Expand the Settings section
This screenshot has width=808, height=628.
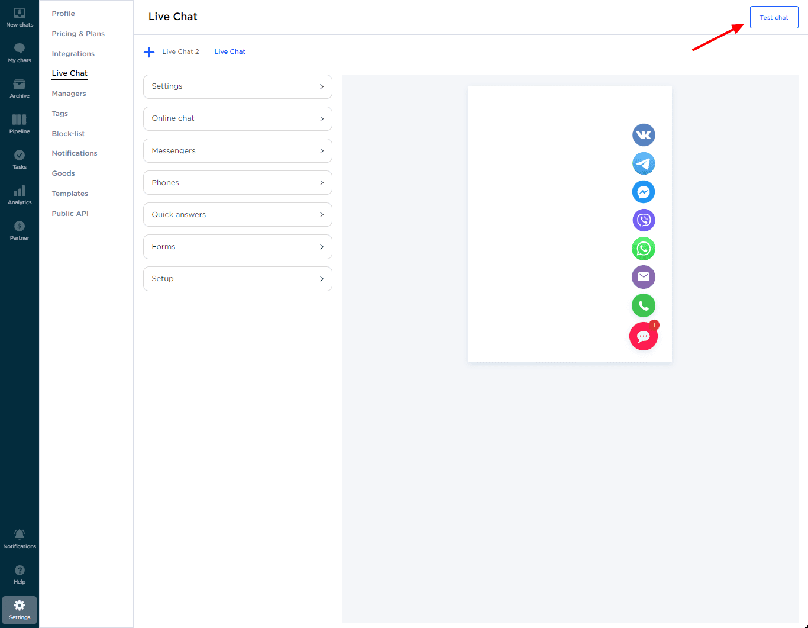tap(237, 86)
